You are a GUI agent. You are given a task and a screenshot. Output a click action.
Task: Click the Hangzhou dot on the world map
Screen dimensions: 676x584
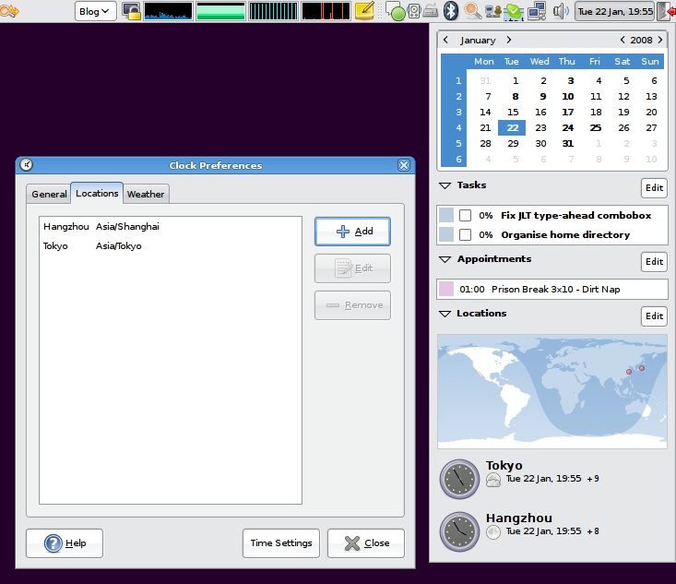[629, 372]
